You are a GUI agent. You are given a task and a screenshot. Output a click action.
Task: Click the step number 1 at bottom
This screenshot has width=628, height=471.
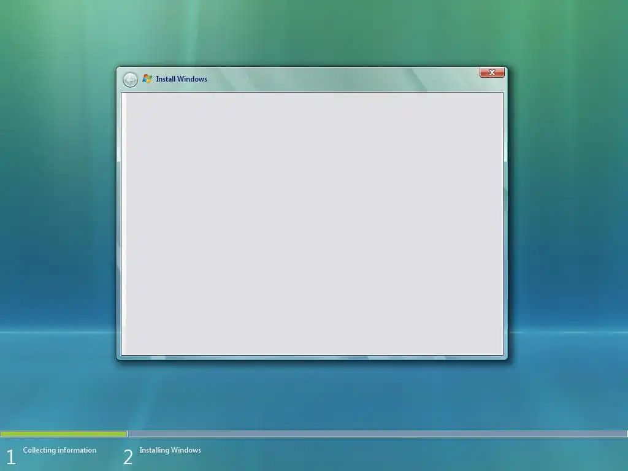11,458
